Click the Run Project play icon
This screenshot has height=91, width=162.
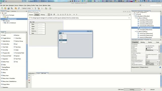click(42, 8)
